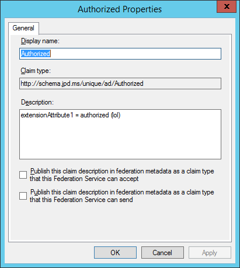Image resolution: width=240 pixels, height=268 pixels.
Task: Select the General tab
Action: (23, 28)
